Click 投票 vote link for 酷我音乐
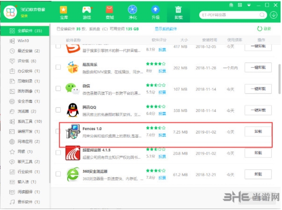Viewport: 282px width, 210px height. point(162,71)
